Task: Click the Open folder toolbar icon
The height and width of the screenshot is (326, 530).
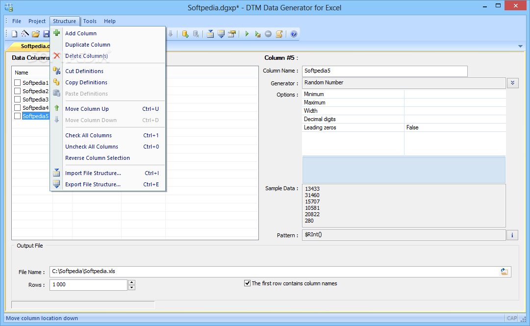Action: 36,34
